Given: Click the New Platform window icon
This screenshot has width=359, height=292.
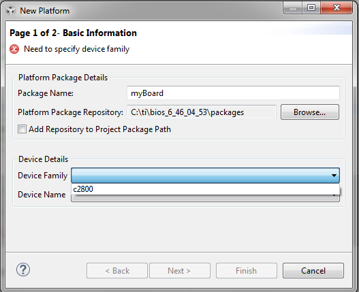Looking at the screenshot, I should (10, 10).
